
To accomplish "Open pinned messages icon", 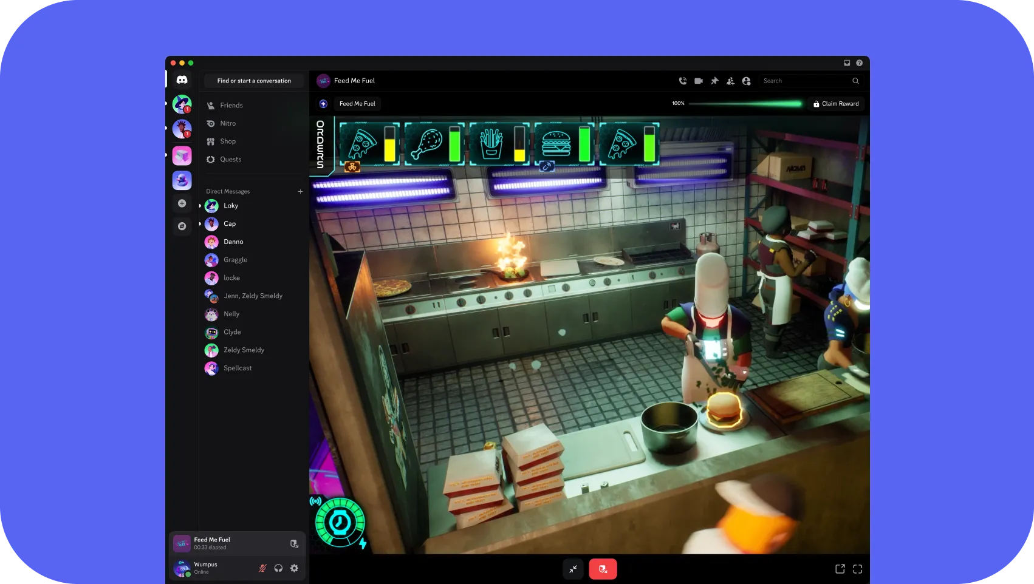I will (x=714, y=81).
